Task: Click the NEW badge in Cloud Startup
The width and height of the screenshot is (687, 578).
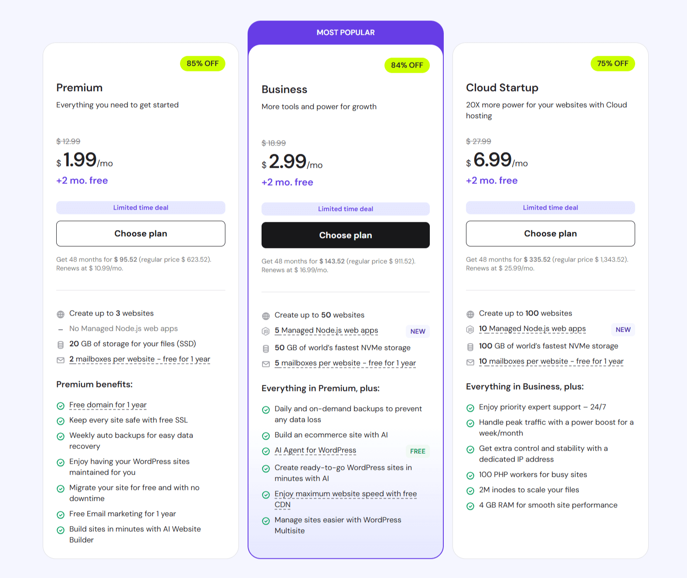Action: click(622, 330)
